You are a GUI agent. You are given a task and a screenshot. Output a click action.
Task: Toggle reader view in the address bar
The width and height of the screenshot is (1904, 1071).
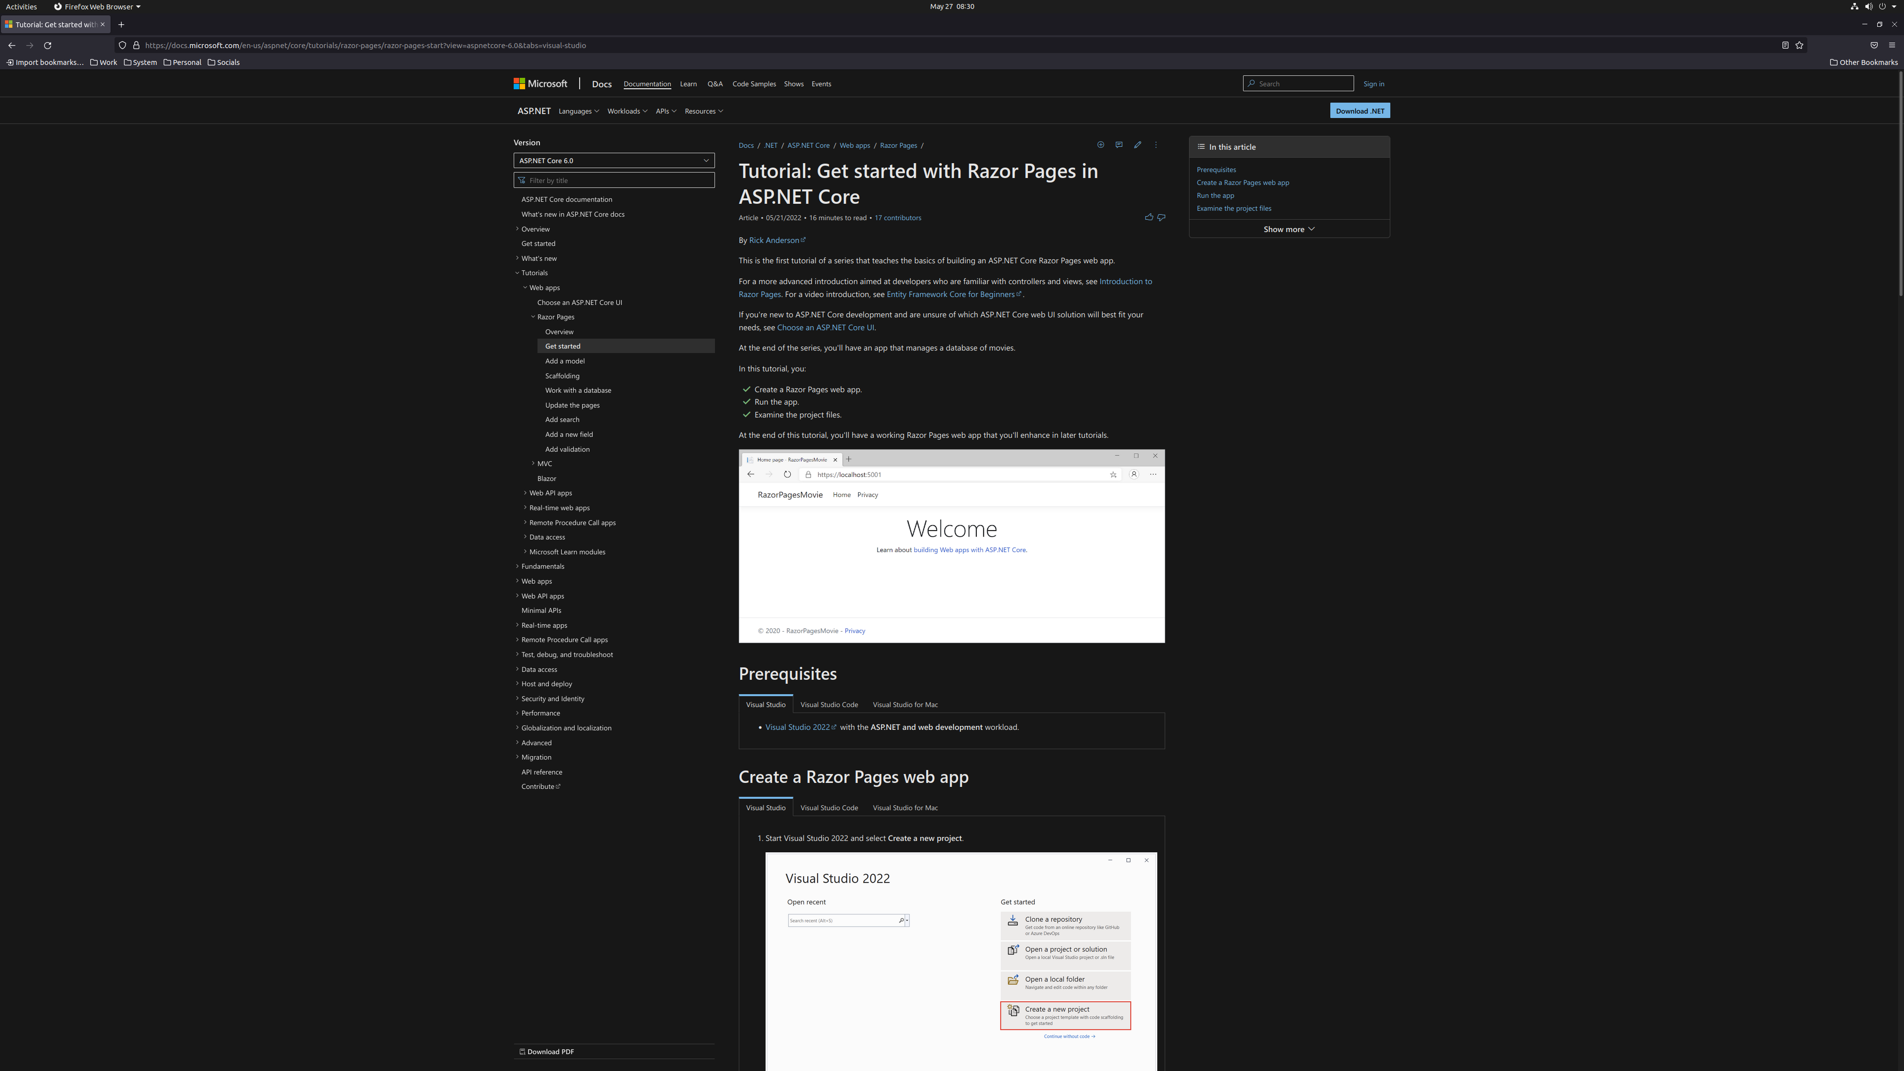click(x=1785, y=45)
